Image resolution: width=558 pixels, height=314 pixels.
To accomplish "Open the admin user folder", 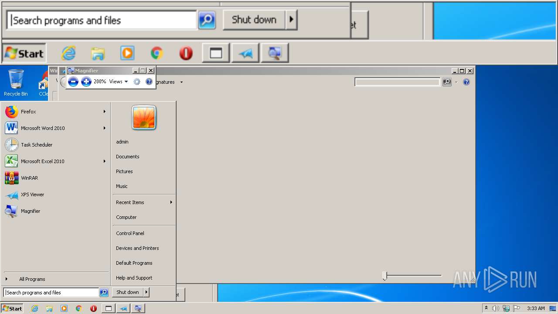I will coord(143,142).
